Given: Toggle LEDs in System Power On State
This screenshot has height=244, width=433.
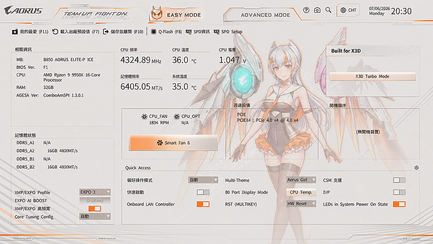Looking at the screenshot, I should [x=399, y=204].
